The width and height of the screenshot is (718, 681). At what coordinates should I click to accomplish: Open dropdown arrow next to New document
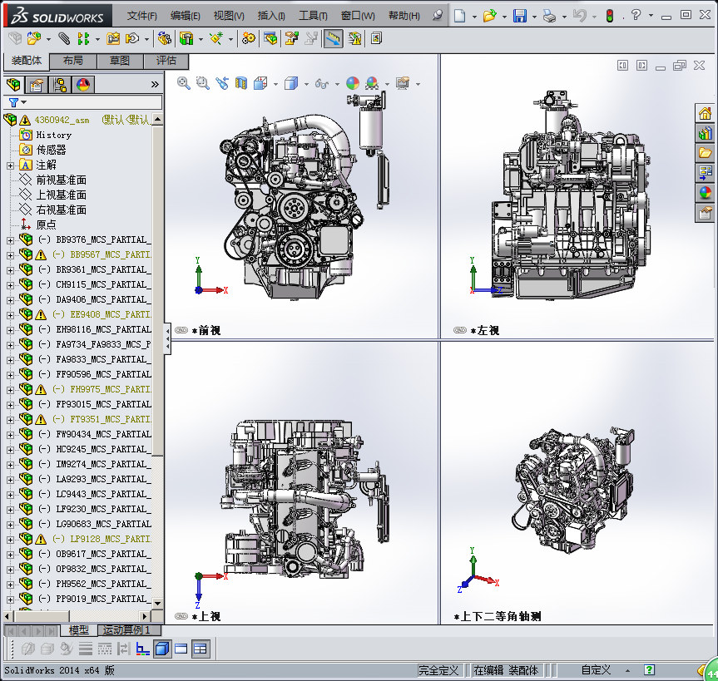[474, 17]
